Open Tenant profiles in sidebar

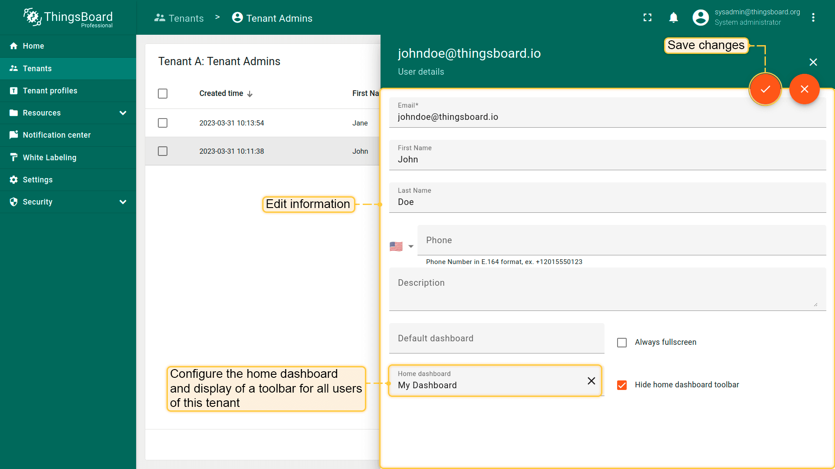pos(50,91)
